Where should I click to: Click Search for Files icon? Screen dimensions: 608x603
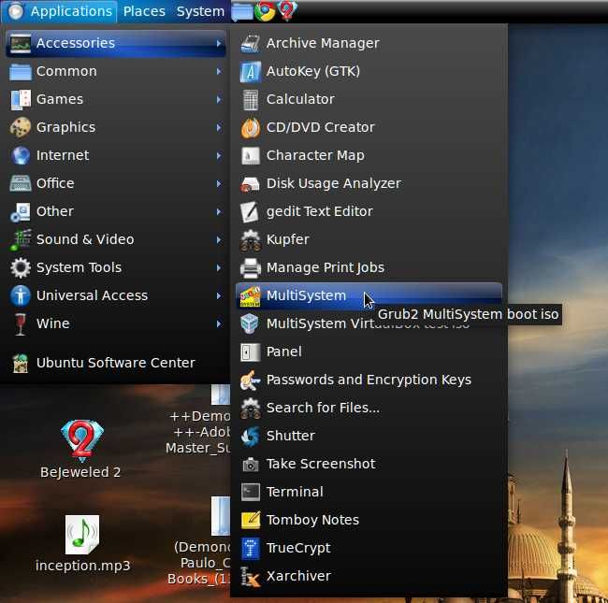pos(251,408)
